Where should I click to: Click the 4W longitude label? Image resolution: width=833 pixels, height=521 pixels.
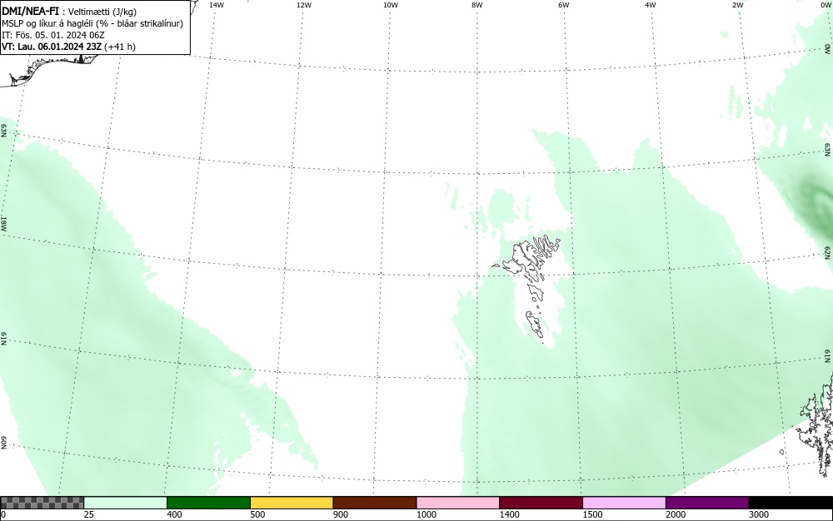[651, 5]
